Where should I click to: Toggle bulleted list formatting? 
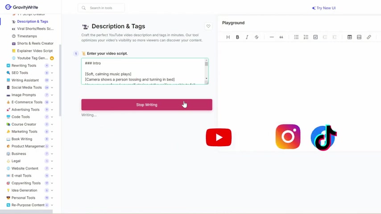(x=296, y=37)
